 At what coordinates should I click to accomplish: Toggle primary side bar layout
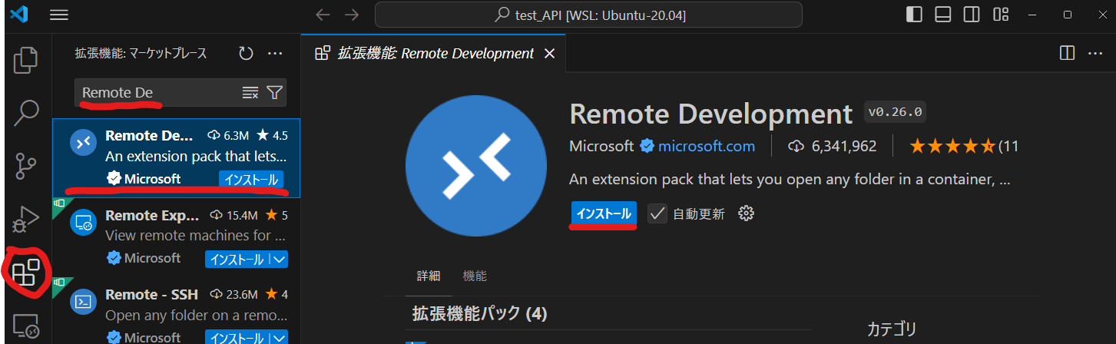click(914, 15)
